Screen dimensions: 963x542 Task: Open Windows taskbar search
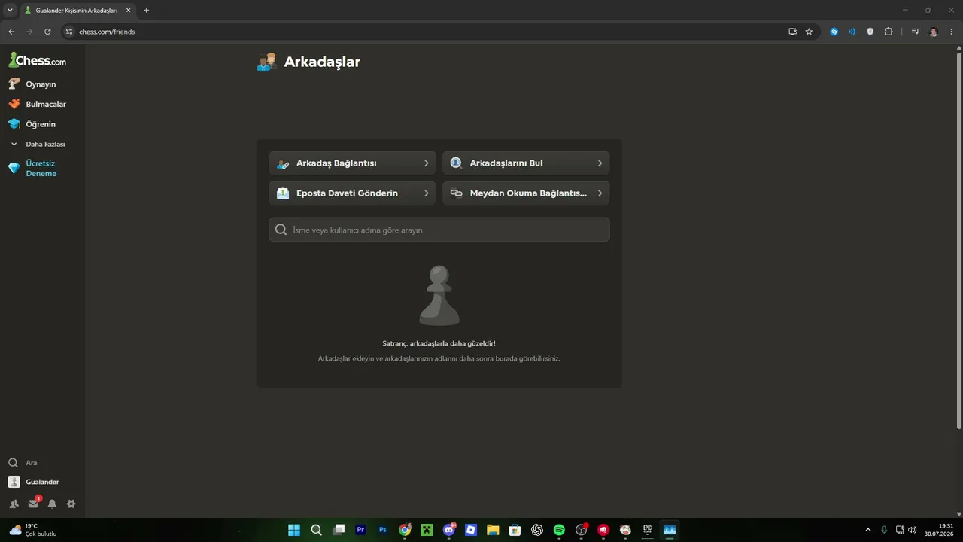317,530
